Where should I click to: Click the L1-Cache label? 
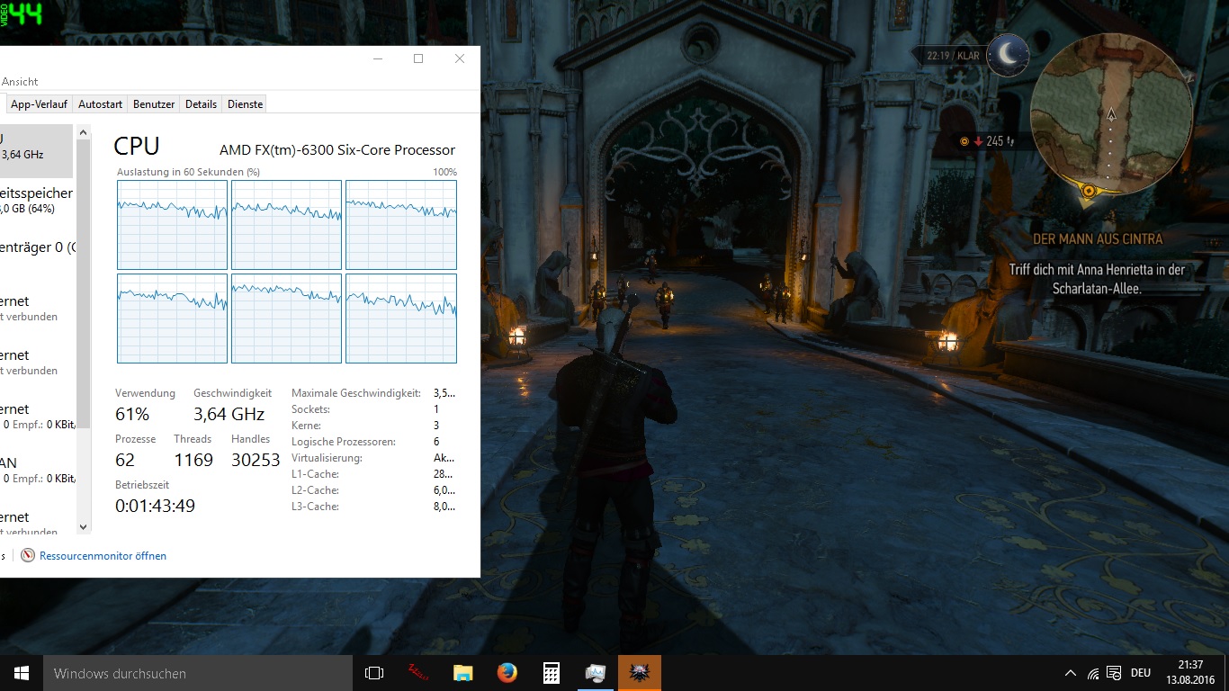pyautogui.click(x=315, y=474)
